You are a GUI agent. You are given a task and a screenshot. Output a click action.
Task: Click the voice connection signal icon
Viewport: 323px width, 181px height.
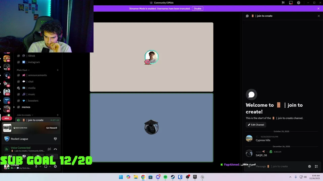point(7,149)
